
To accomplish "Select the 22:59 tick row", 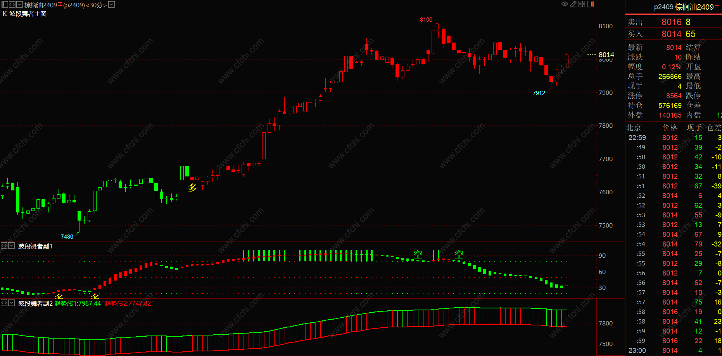I will point(674,138).
